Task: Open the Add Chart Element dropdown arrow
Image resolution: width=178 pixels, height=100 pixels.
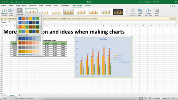Action: [6, 11]
